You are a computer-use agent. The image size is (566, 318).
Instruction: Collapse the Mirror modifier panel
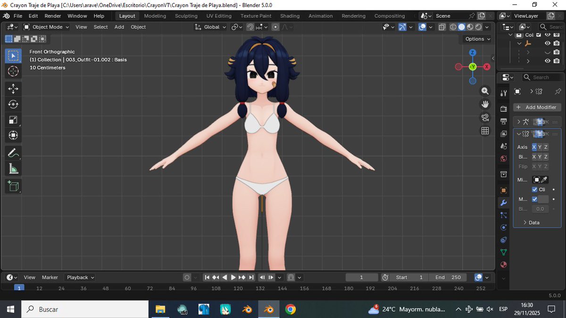click(519, 134)
